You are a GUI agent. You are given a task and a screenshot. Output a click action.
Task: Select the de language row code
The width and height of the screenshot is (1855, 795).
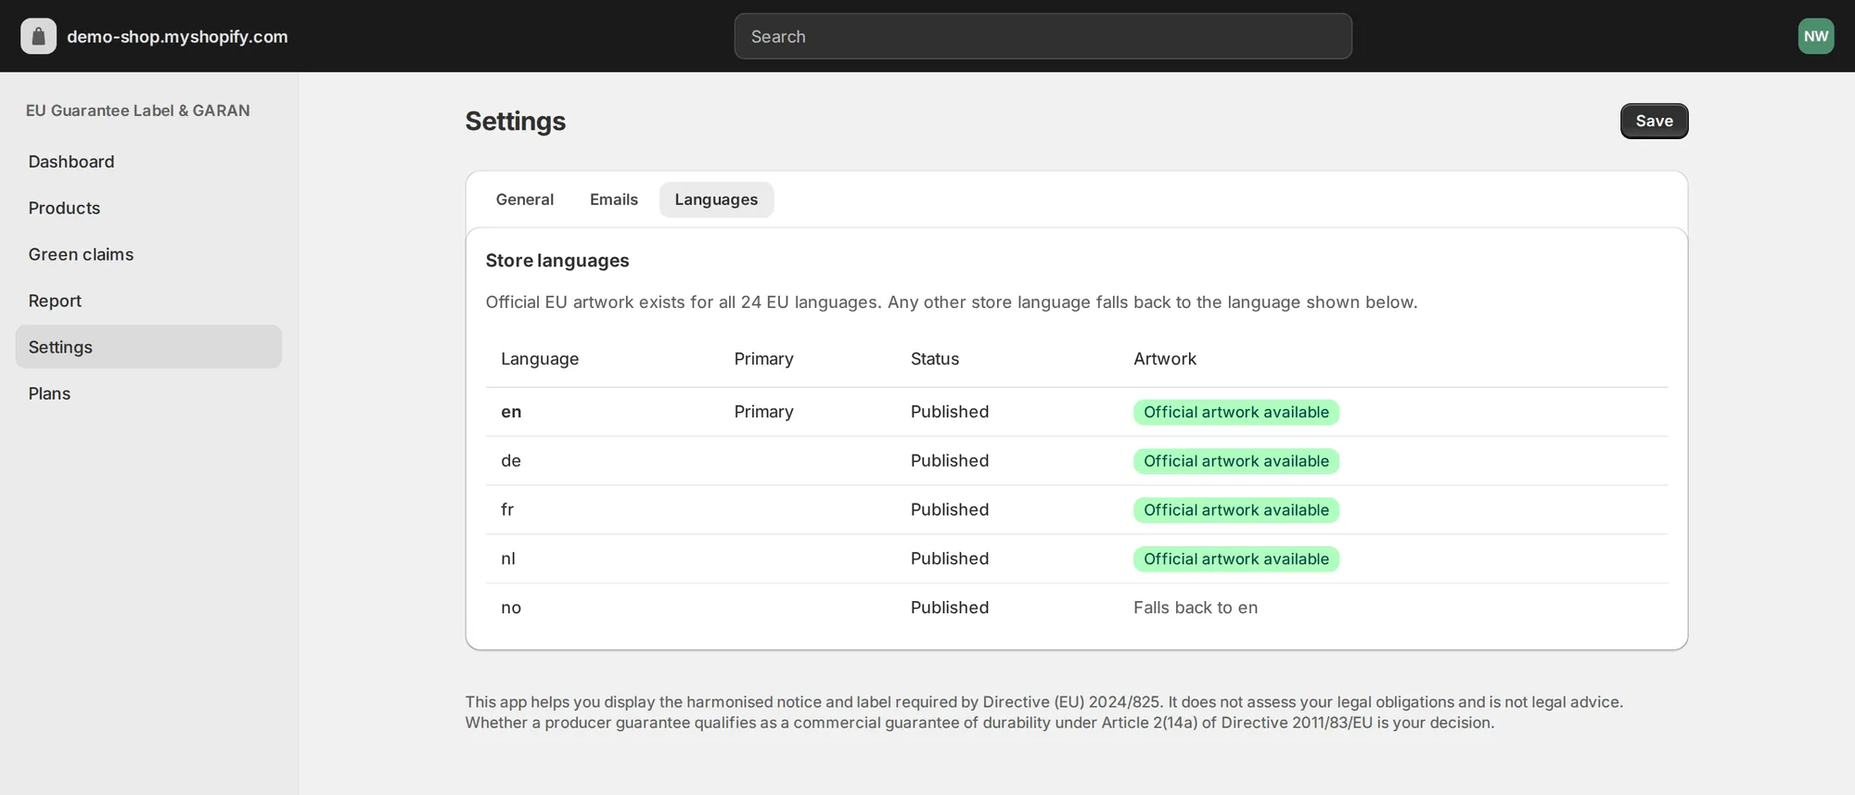coord(511,461)
